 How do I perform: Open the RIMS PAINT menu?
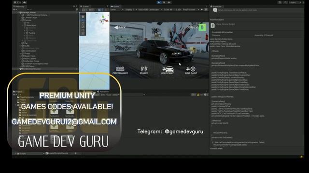191,70
